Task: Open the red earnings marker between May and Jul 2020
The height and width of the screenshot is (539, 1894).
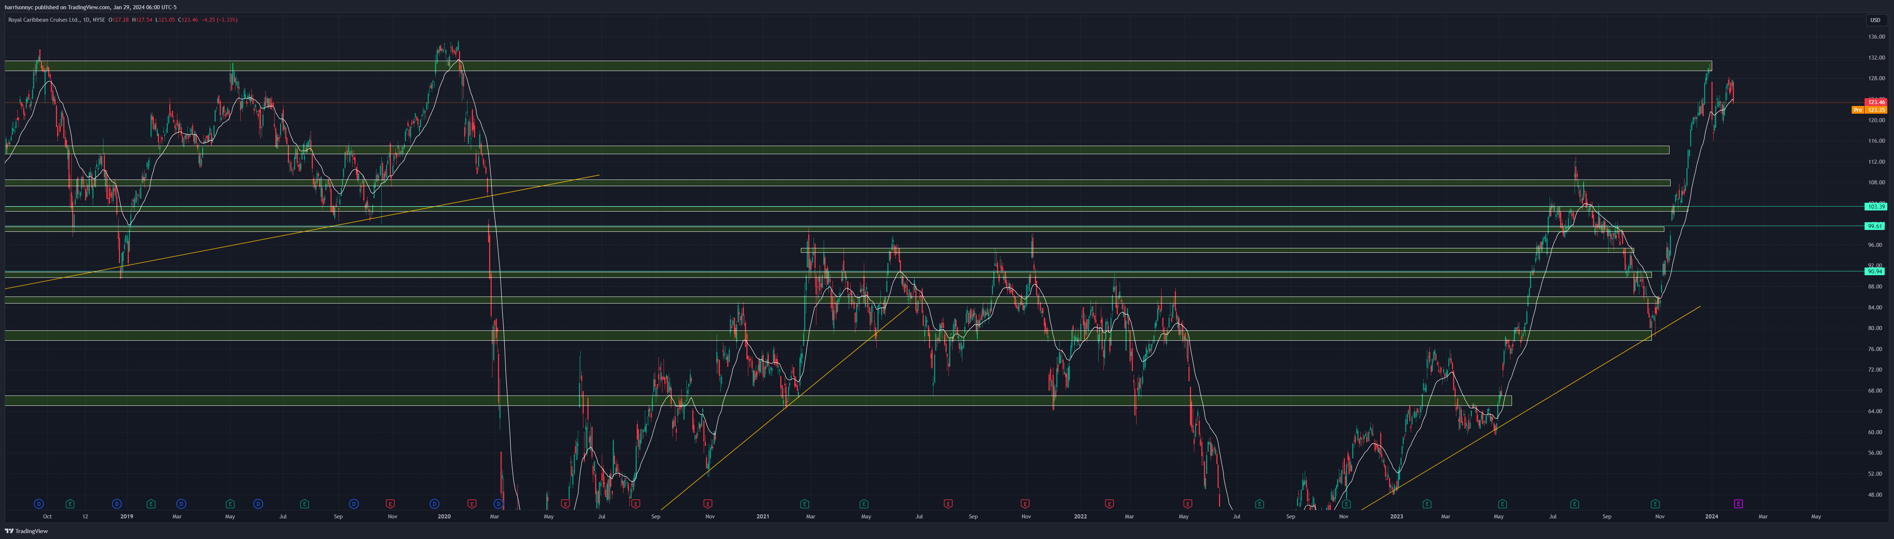Action: [565, 504]
